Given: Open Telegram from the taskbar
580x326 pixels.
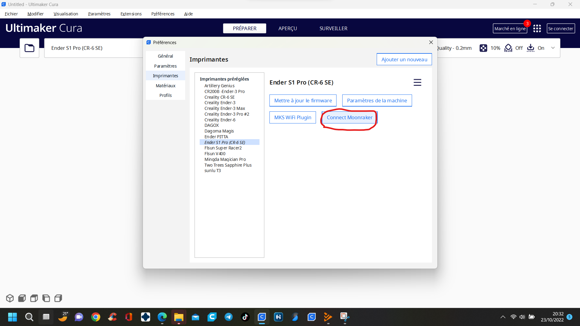Looking at the screenshot, I should point(229,317).
